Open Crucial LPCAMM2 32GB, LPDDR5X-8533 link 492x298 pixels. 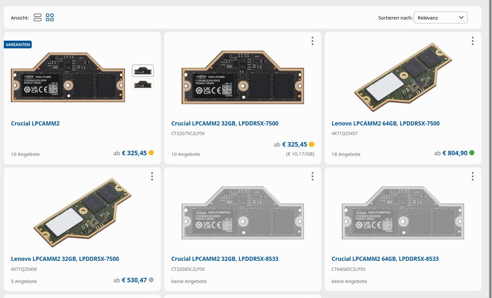(x=225, y=259)
